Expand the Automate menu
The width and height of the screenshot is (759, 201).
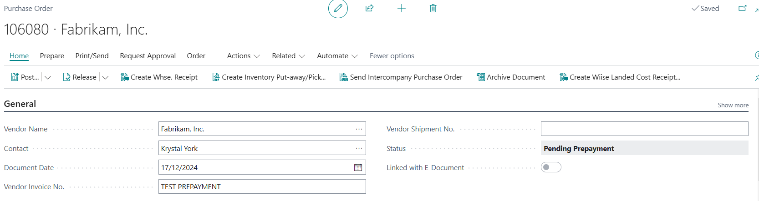337,56
